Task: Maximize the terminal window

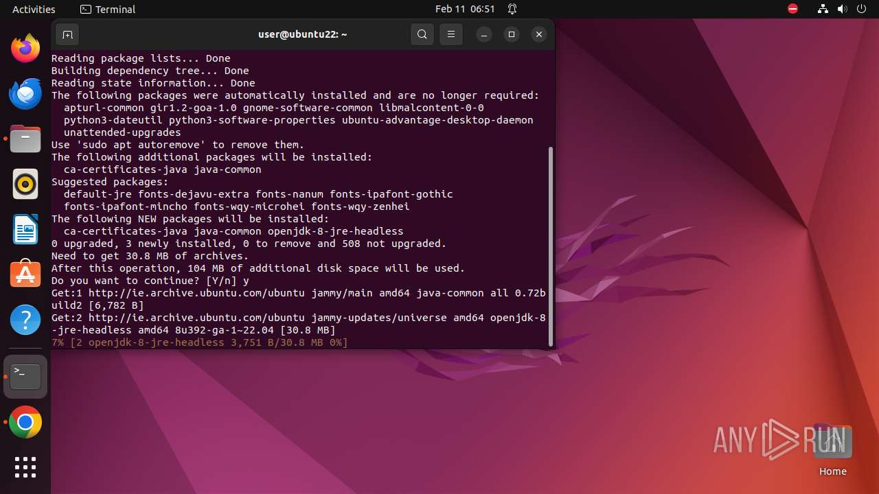Action: tap(512, 34)
